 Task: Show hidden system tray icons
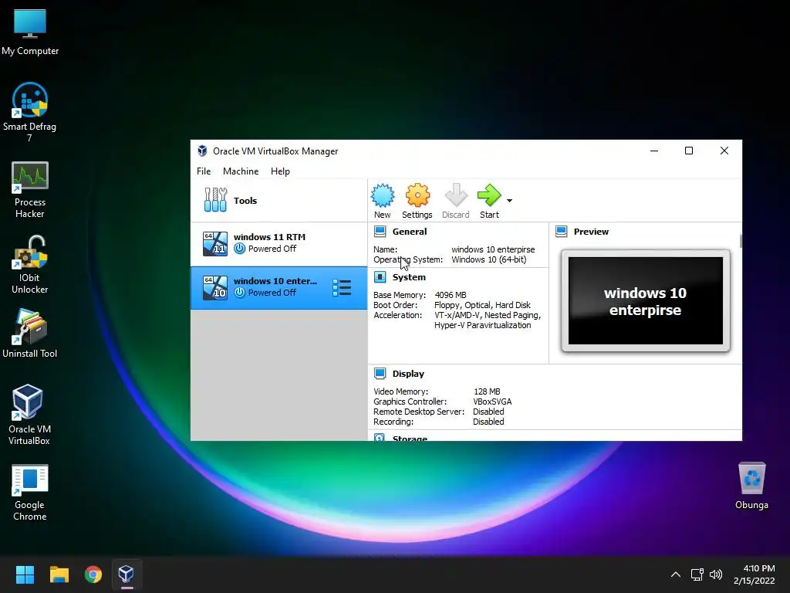pos(676,574)
